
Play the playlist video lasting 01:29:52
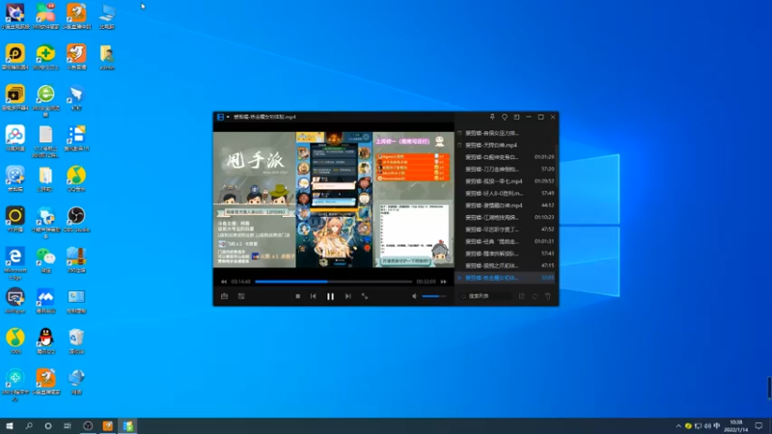tap(507, 181)
